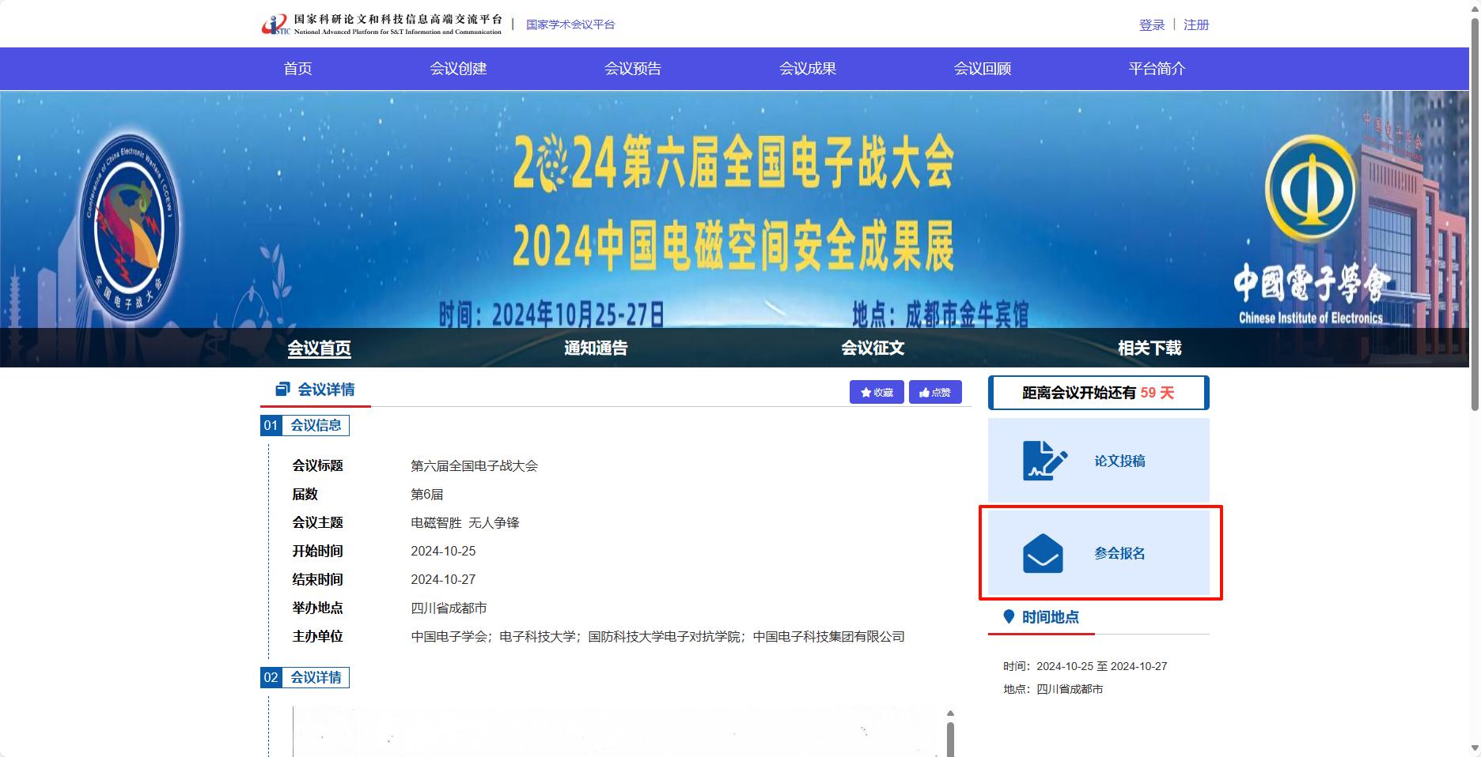The image size is (1481, 757).
Task: Click the conference countdown box
Action: click(x=1099, y=393)
